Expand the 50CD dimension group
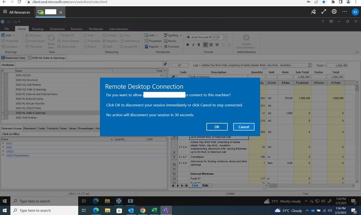The image size is (361, 215). click(x=3, y=143)
